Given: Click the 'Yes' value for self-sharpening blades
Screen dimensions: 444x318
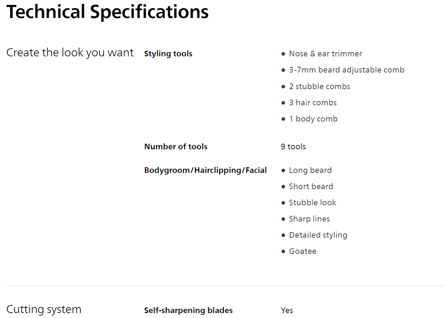Looking at the screenshot, I should point(287,311).
